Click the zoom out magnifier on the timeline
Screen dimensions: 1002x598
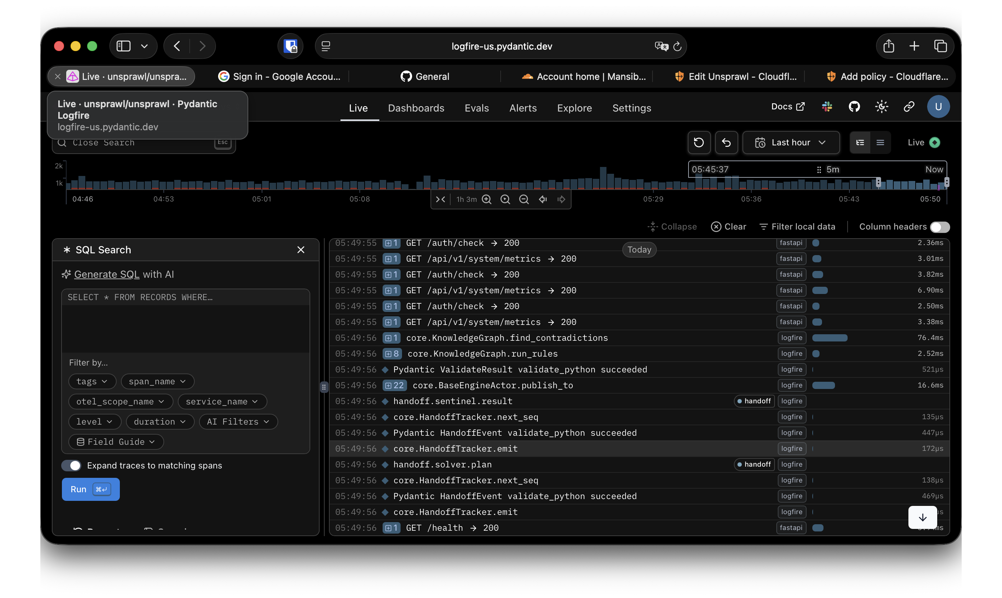click(524, 199)
